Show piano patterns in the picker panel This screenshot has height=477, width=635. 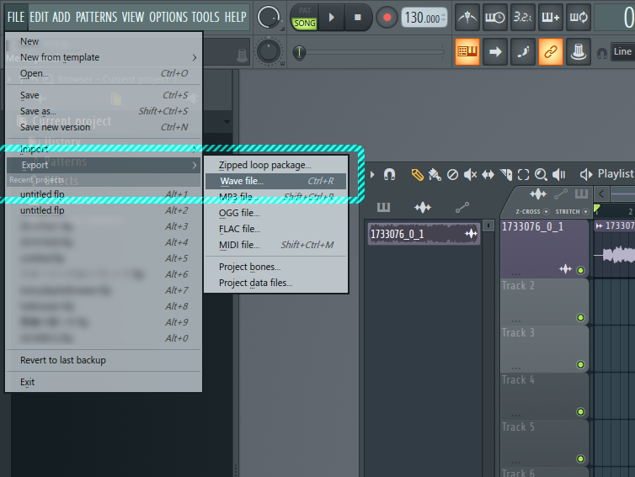pyautogui.click(x=383, y=208)
